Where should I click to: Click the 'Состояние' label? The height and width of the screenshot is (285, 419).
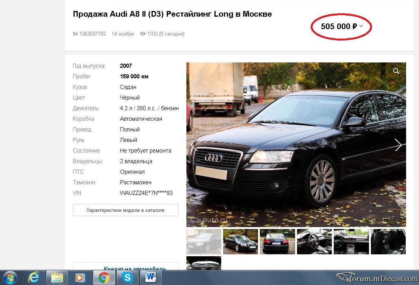click(x=86, y=151)
